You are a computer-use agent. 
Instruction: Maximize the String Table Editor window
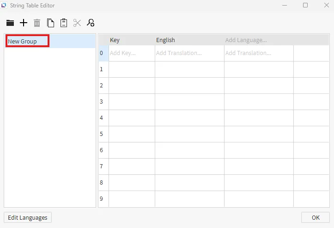[x=305, y=6]
